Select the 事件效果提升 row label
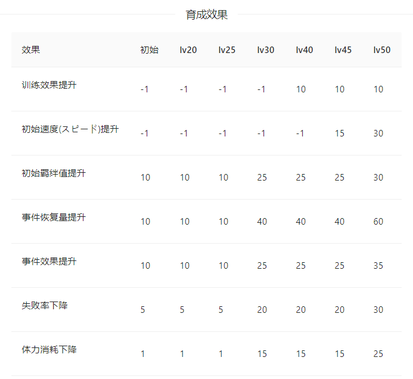This screenshot has height=379, width=413. point(49,262)
